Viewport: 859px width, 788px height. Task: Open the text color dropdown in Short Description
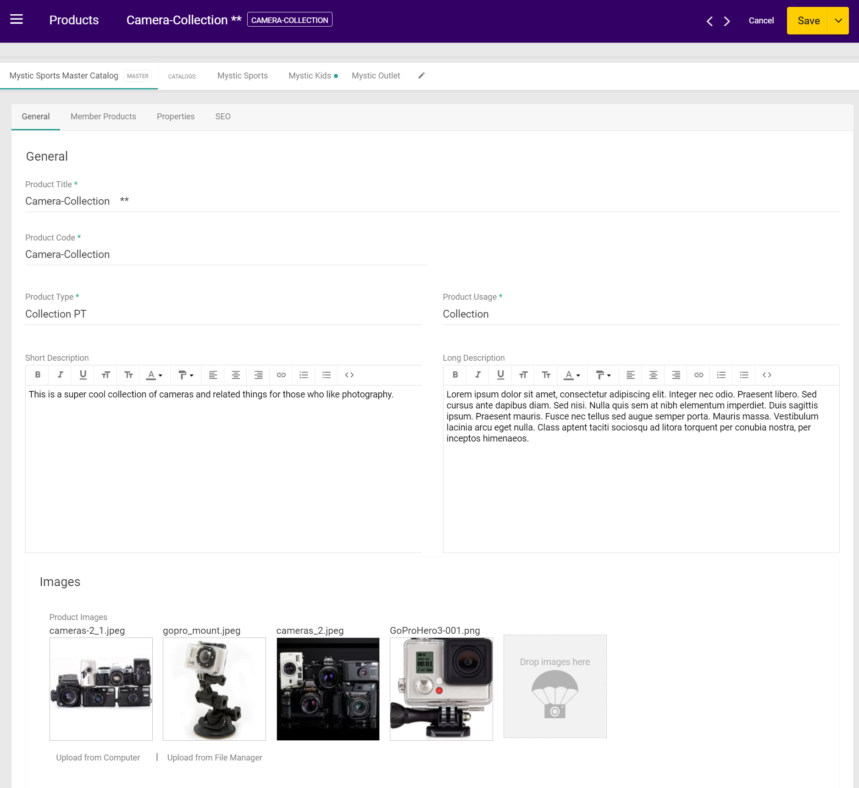155,375
